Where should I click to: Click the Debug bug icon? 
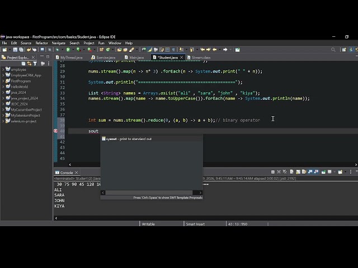[57, 50]
